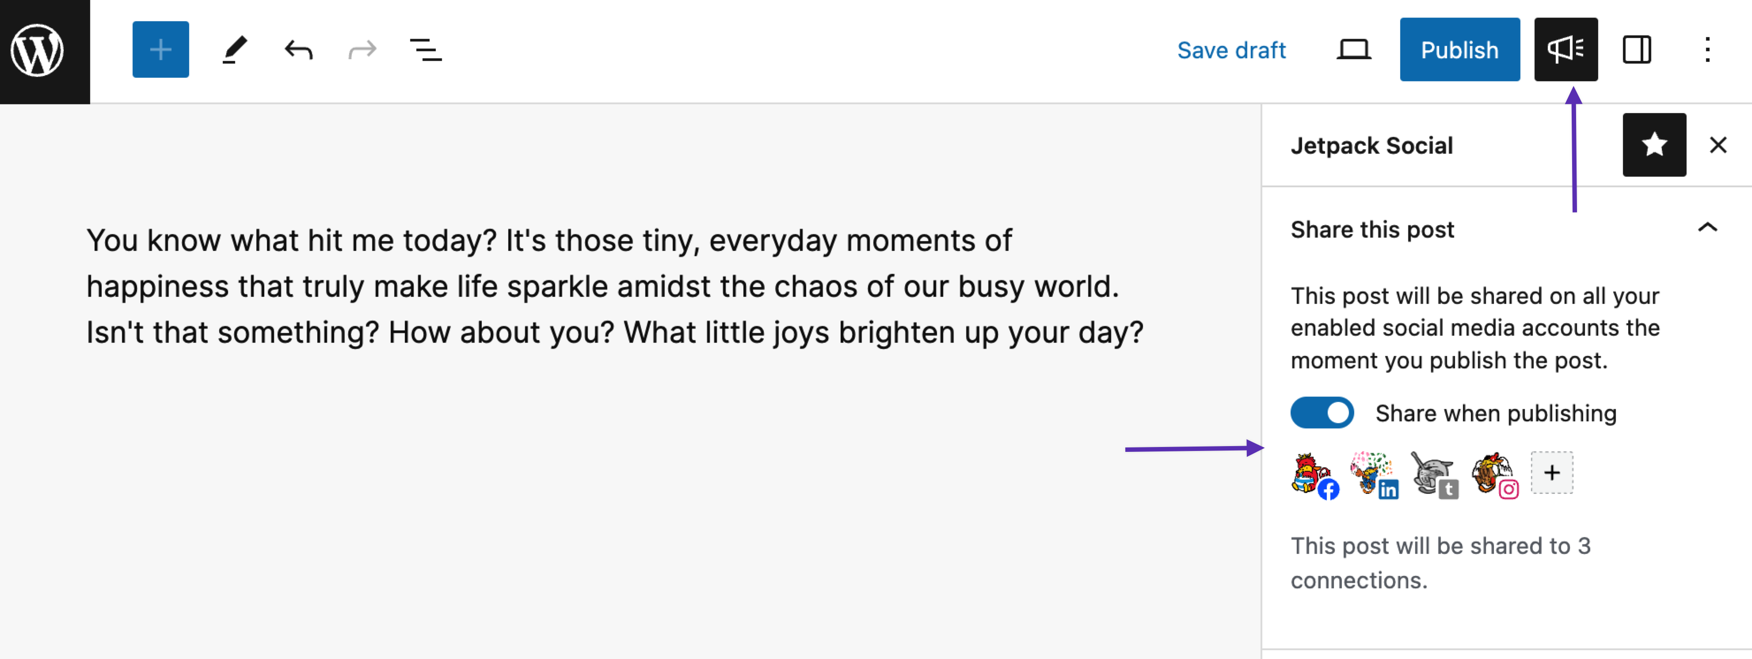1752x659 pixels.
Task: Open the laptop Preview icon
Action: click(1353, 49)
